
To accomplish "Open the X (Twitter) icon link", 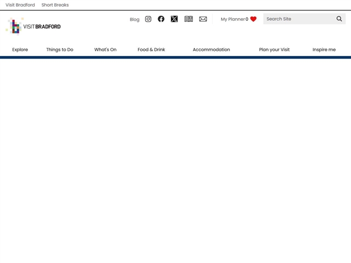I will (174, 19).
